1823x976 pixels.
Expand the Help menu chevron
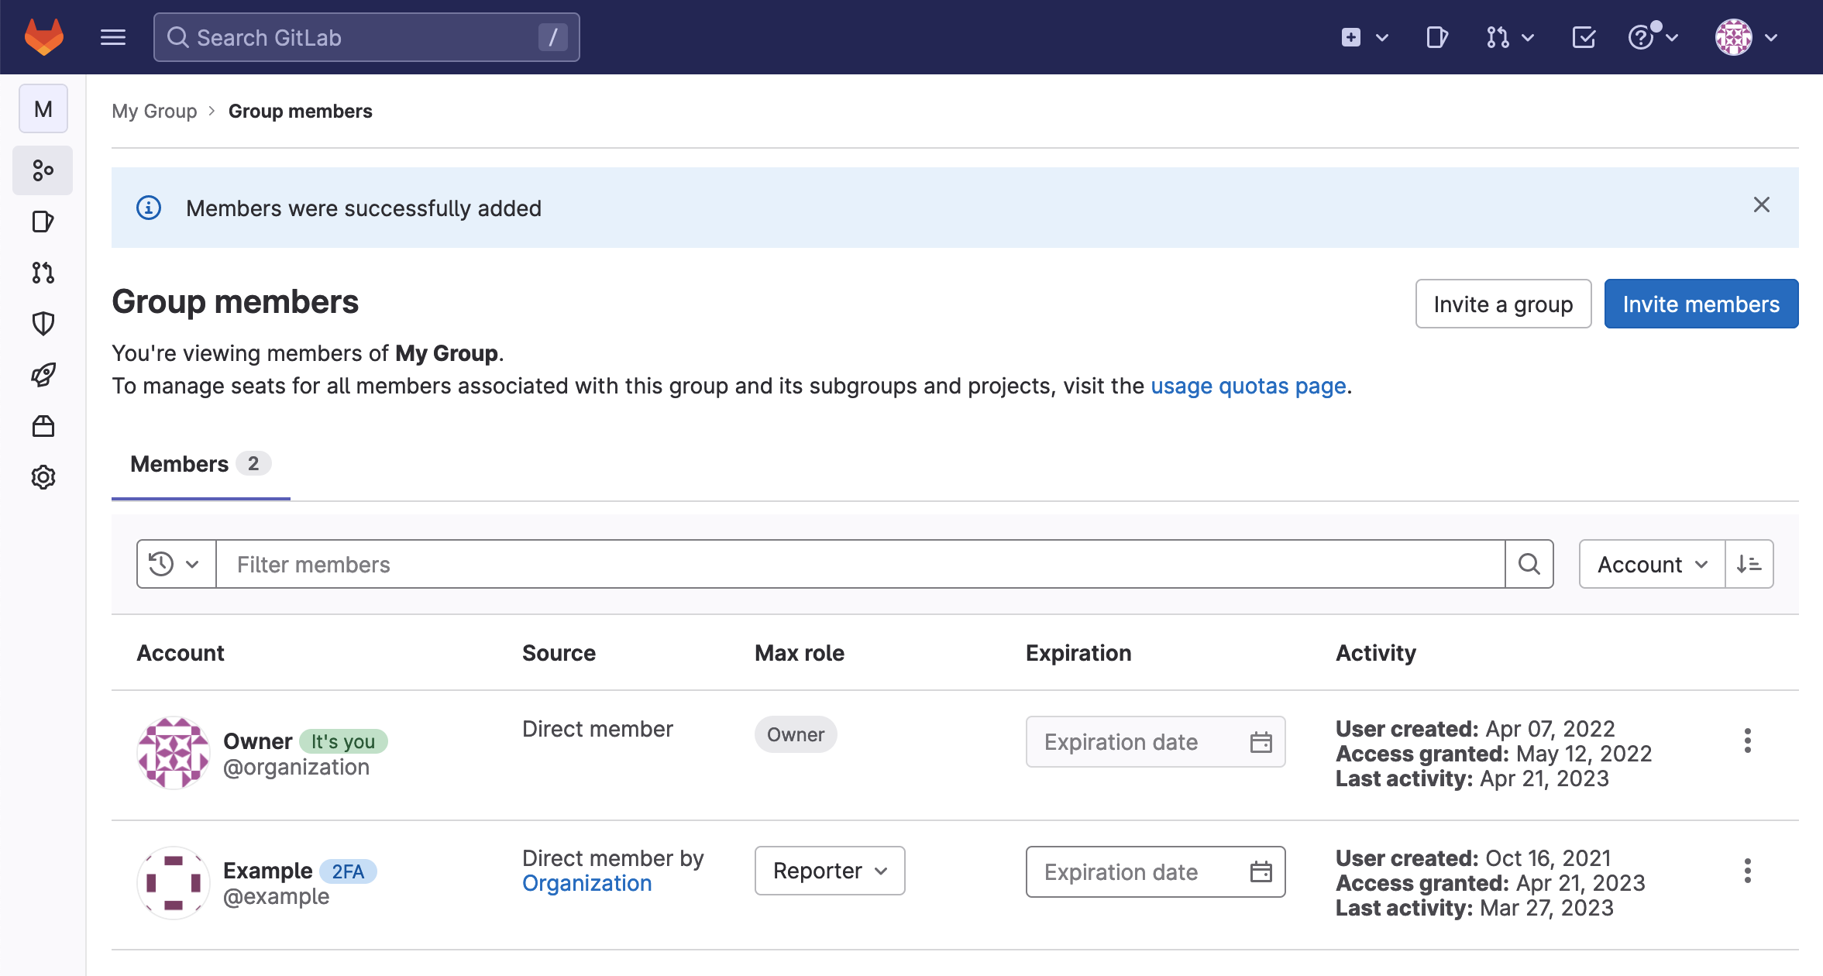pyautogui.click(x=1672, y=37)
